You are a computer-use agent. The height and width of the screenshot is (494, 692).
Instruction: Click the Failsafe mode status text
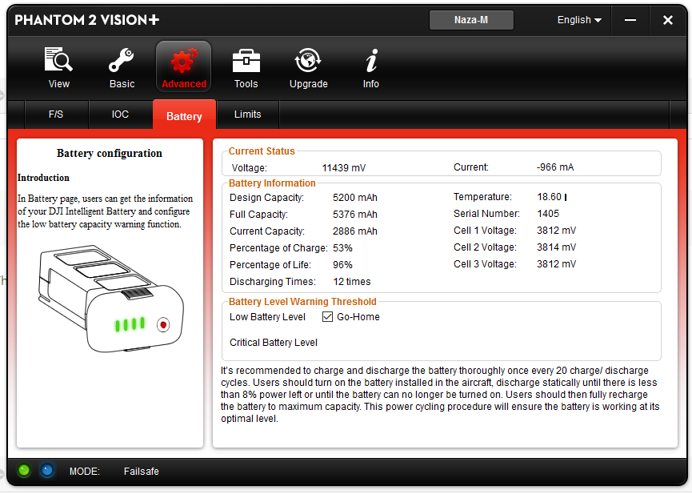142,472
